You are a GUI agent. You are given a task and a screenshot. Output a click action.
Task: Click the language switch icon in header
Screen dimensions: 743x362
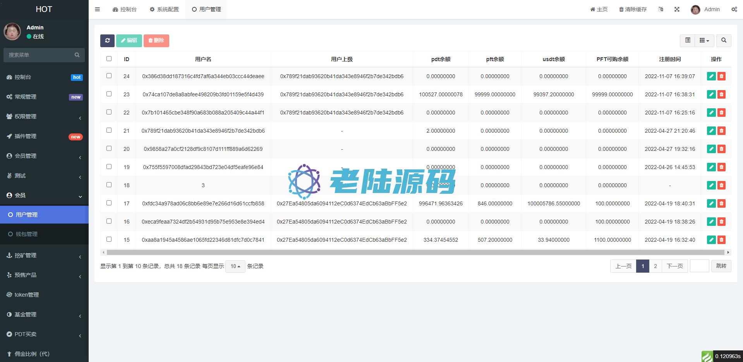[x=661, y=9]
